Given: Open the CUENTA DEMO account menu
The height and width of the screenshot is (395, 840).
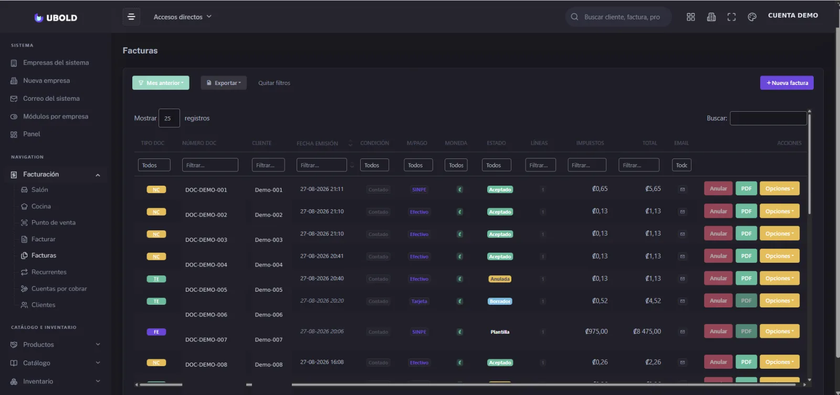Looking at the screenshot, I should tap(793, 16).
